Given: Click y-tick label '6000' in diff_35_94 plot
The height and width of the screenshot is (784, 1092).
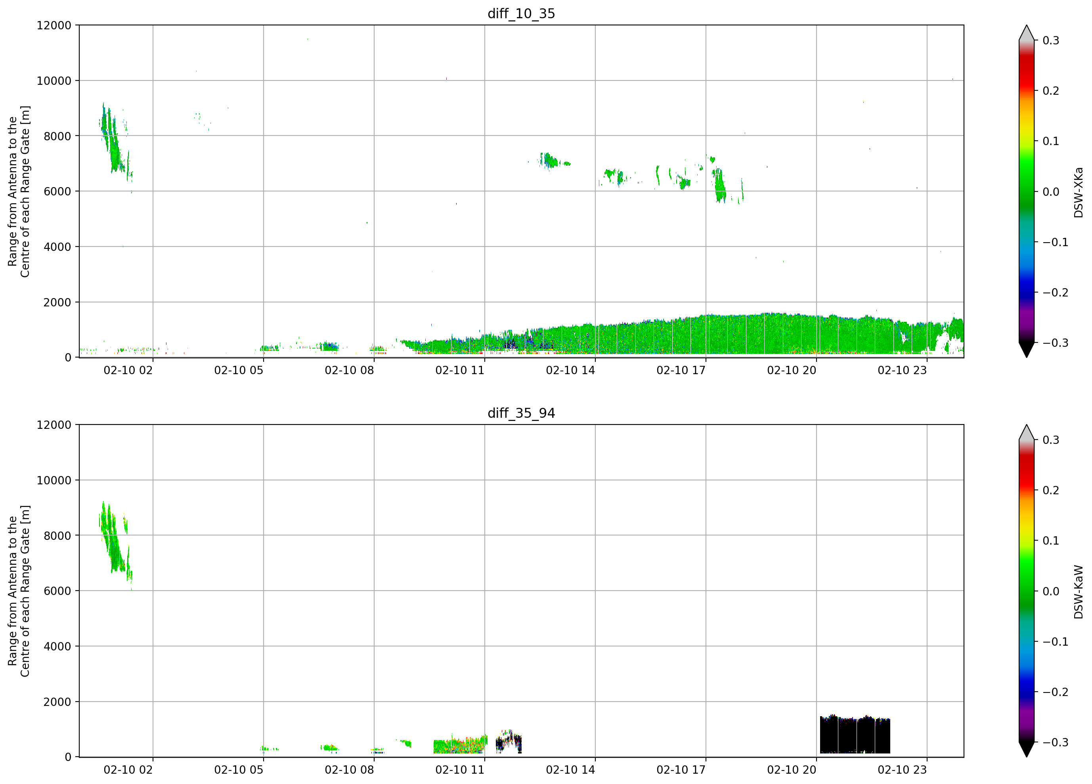Looking at the screenshot, I should pos(57,591).
